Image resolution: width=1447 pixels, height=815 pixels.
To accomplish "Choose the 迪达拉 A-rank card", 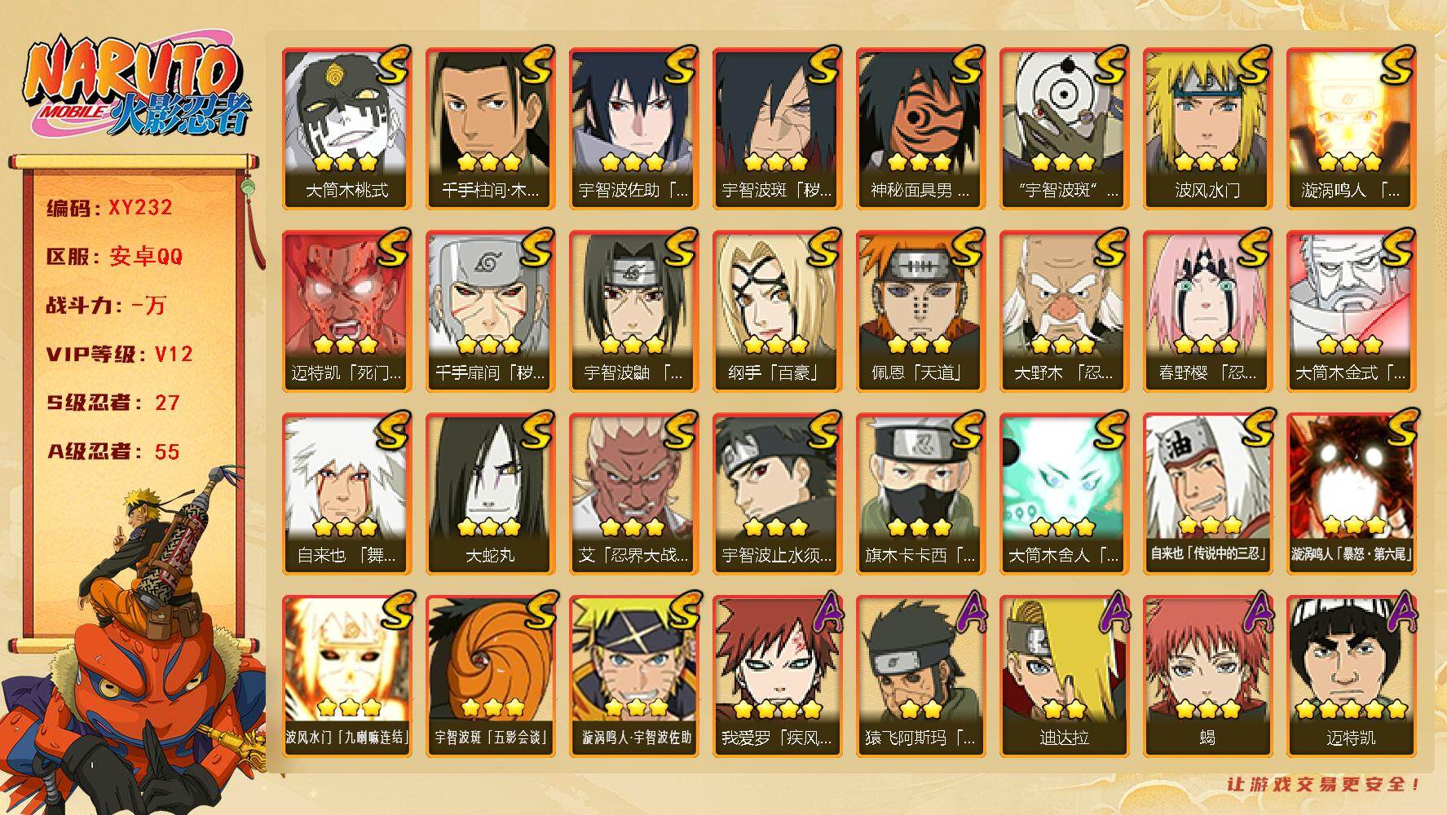I will [x=1064, y=676].
